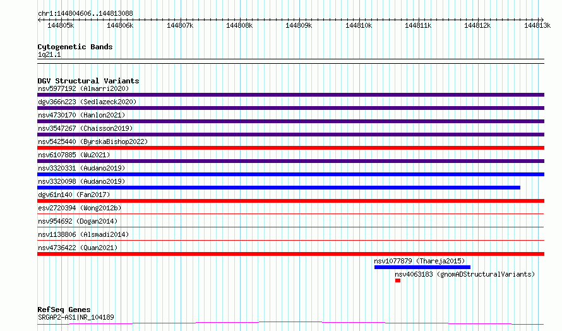Image resolution: width=562 pixels, height=331 pixels.
Task: Click small red nsv4063183 gnomAD variant block
Action: click(x=397, y=280)
